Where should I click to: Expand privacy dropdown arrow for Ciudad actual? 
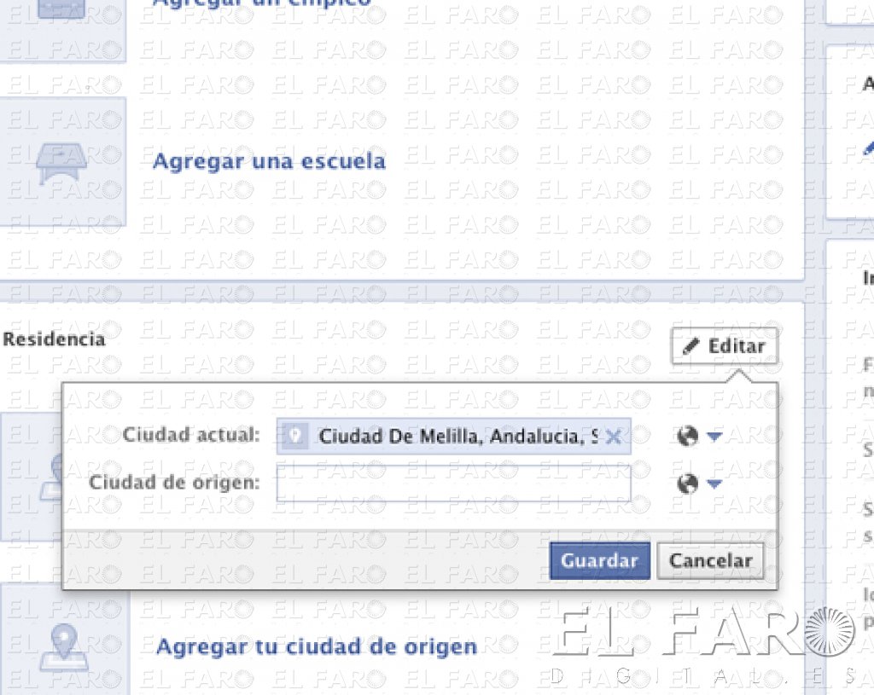tap(714, 436)
